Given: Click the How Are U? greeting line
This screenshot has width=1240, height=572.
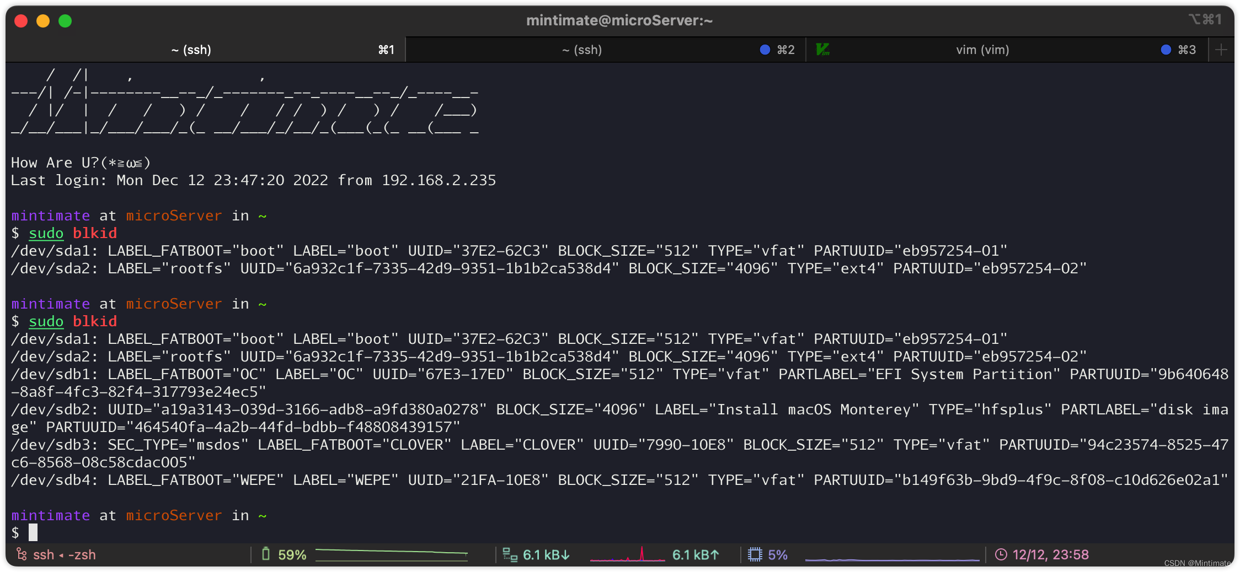Looking at the screenshot, I should [x=81, y=163].
